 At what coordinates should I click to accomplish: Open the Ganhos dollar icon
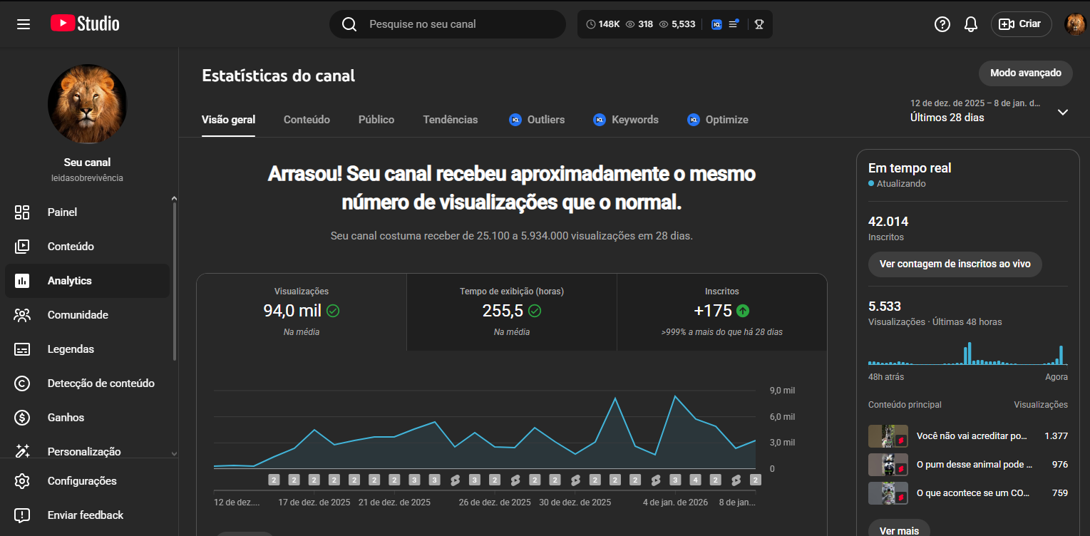(22, 418)
